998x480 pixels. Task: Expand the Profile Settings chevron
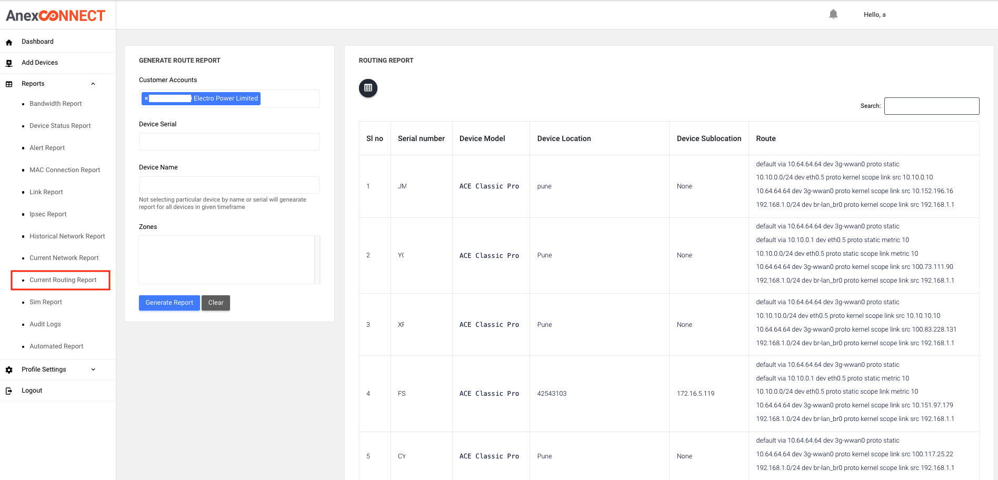[93, 369]
